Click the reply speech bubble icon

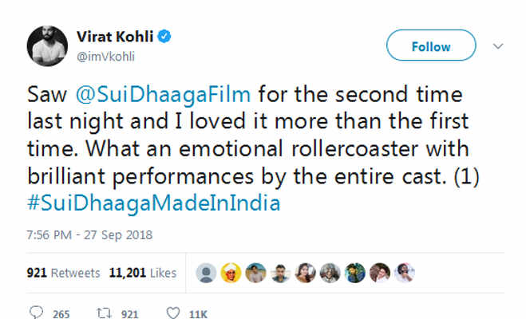click(x=37, y=312)
